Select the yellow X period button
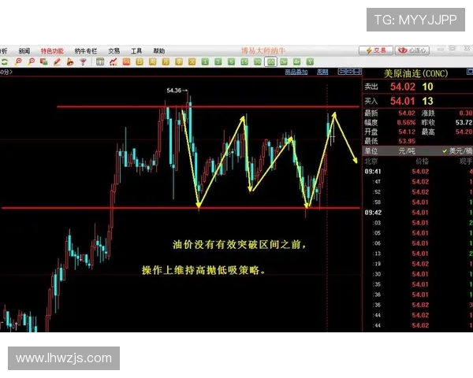The image size is (473, 378). [x=192, y=61]
